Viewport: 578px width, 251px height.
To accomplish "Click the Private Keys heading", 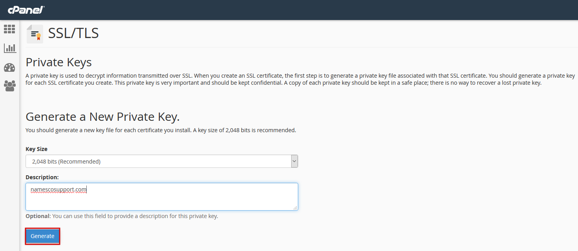I will click(x=58, y=62).
